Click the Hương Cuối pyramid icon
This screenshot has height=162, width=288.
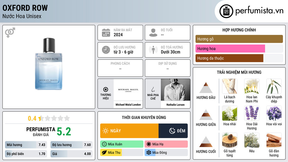(x=206, y=142)
